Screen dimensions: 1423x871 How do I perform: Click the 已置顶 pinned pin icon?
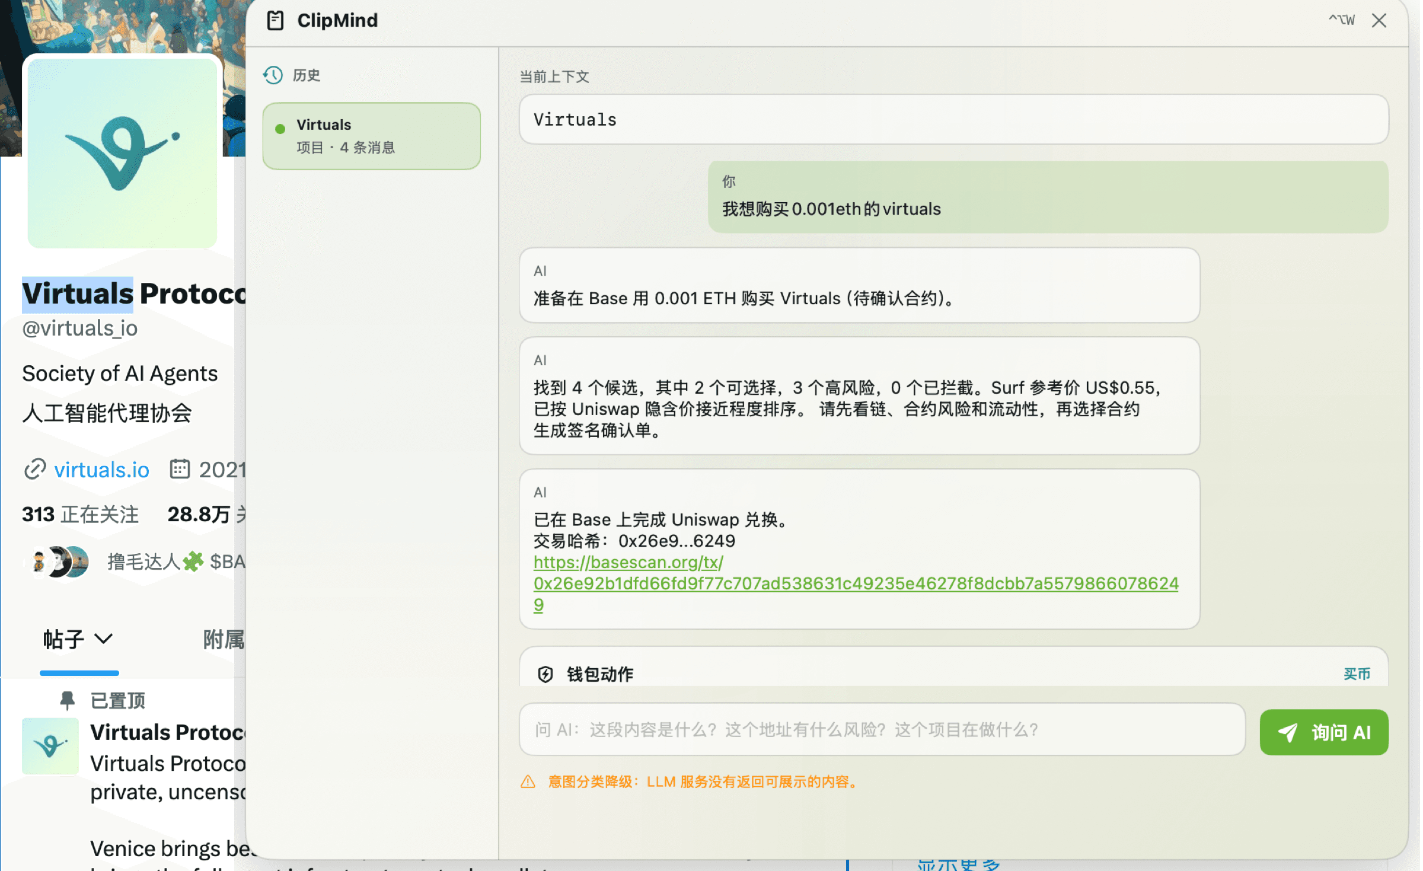click(x=68, y=700)
